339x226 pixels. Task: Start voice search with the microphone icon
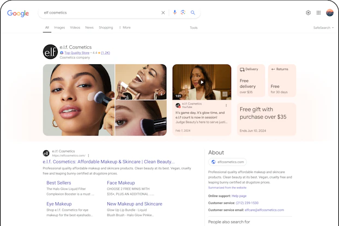pyautogui.click(x=175, y=13)
